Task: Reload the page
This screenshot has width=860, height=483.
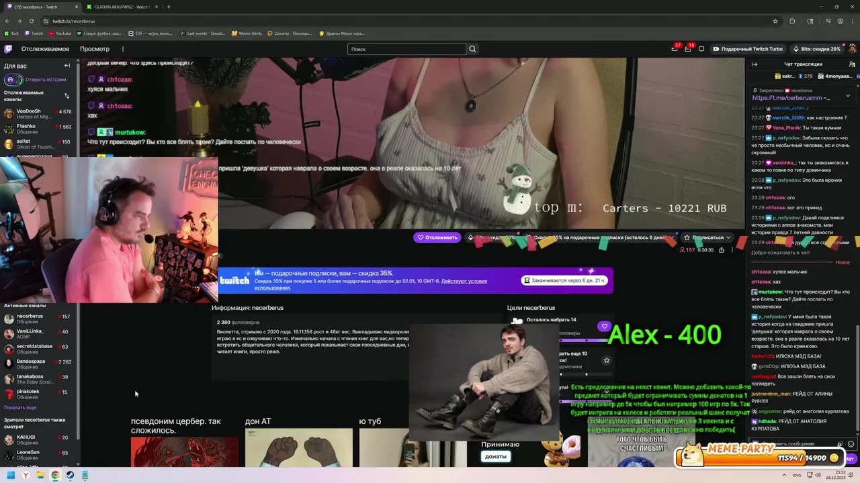Action: [x=31, y=21]
